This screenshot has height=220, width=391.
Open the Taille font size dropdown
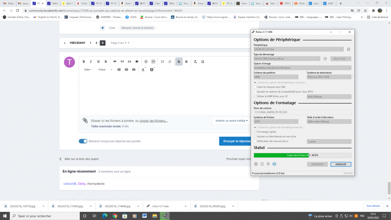(88, 70)
